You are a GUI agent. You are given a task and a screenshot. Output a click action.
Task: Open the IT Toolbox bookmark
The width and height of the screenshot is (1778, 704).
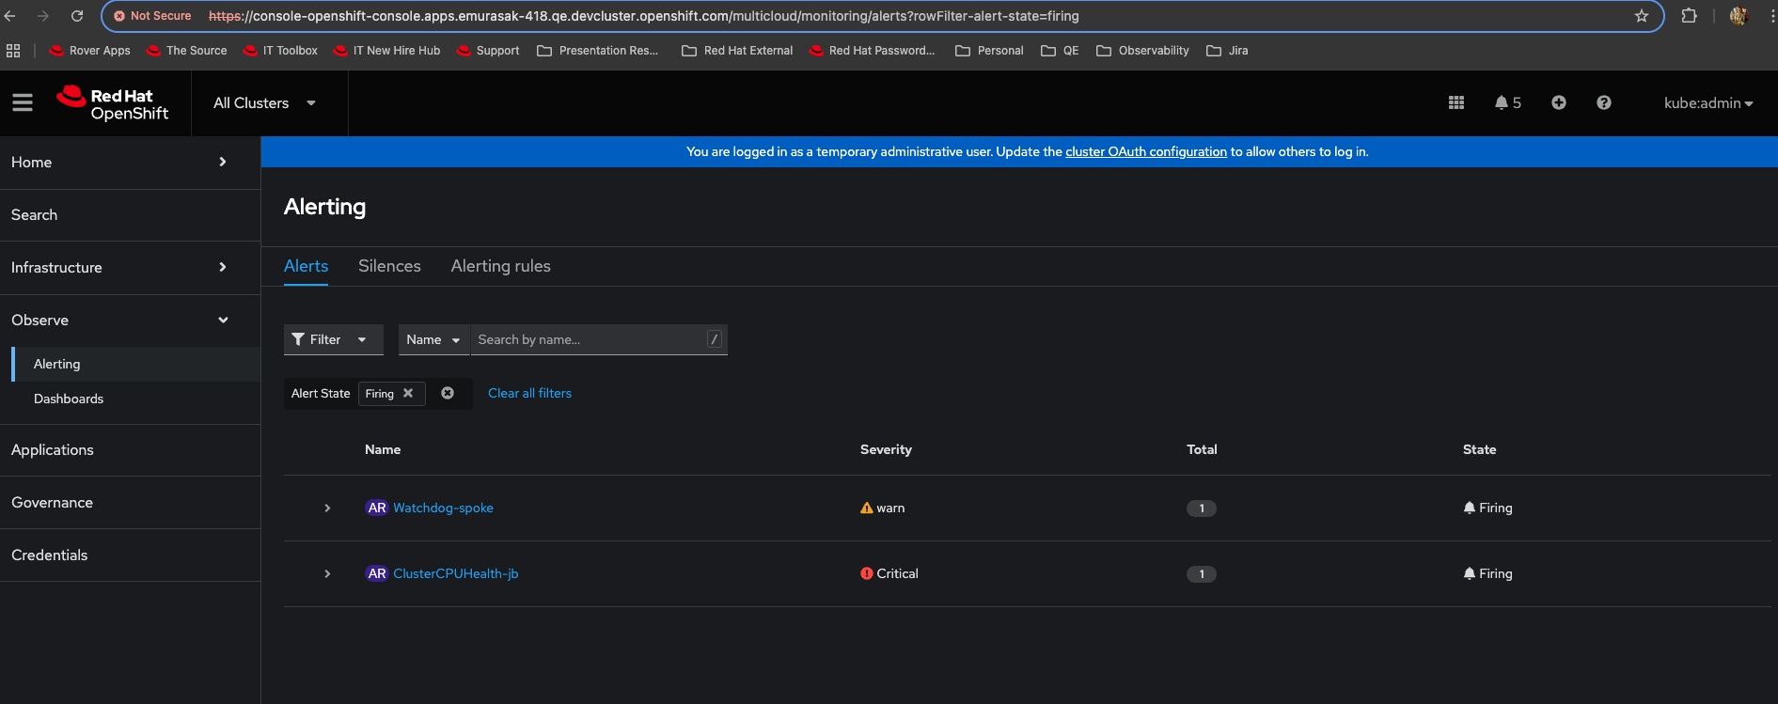pyautogui.click(x=281, y=51)
